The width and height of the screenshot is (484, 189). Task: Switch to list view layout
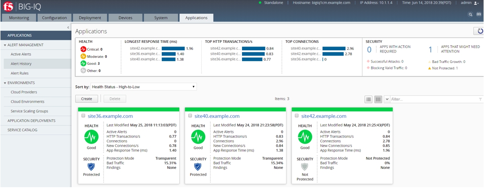pyautogui.click(x=368, y=99)
